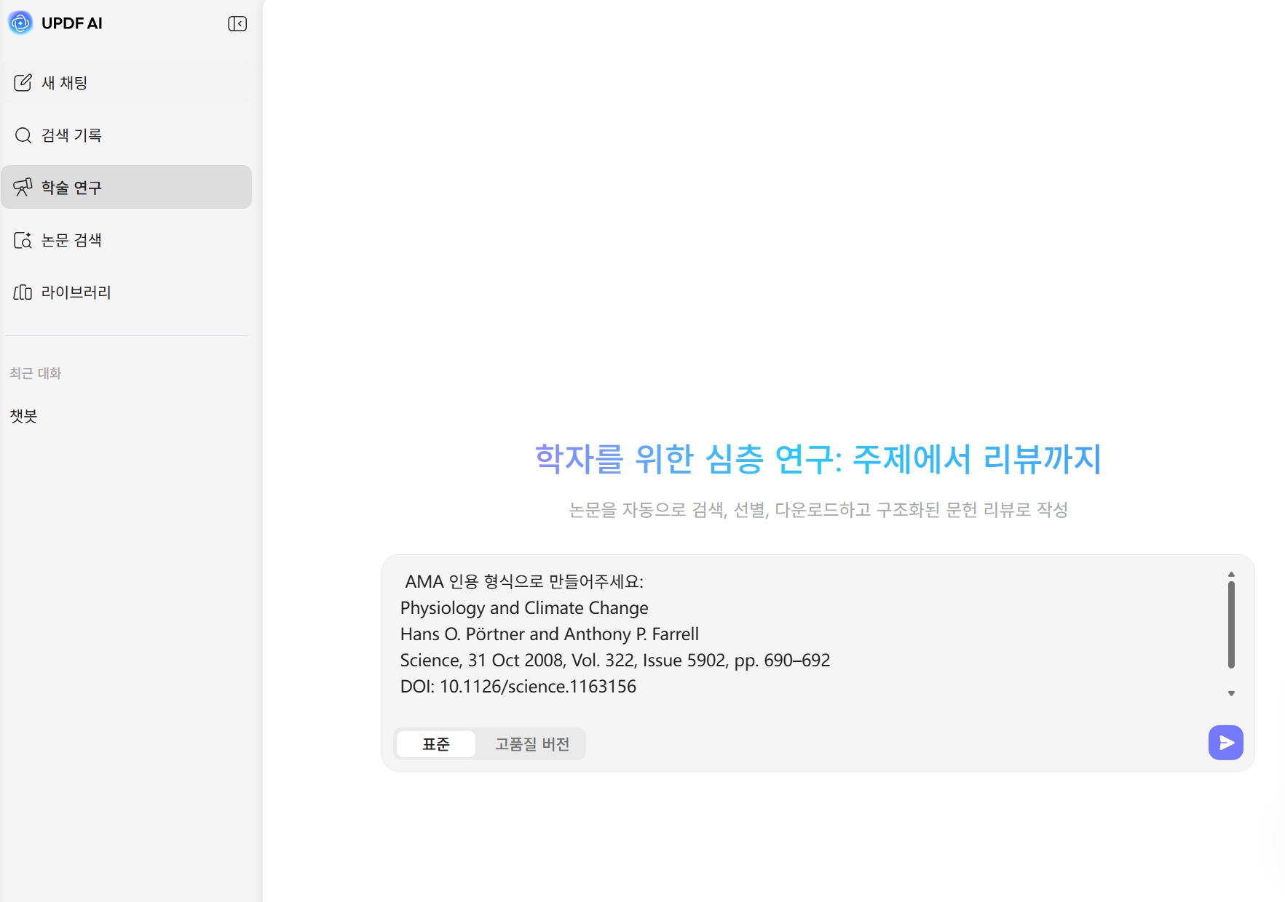Select the 학술 연구 menu item
1285x902 pixels.
127,188
